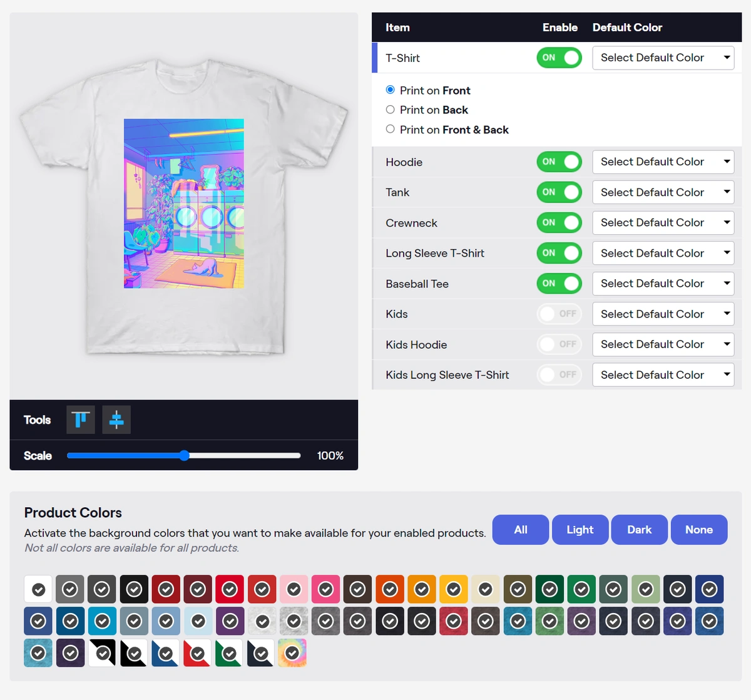Toggle the heather green textured swatch

click(x=549, y=621)
